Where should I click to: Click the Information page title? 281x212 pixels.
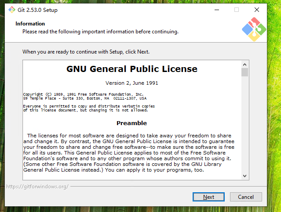click(30, 24)
